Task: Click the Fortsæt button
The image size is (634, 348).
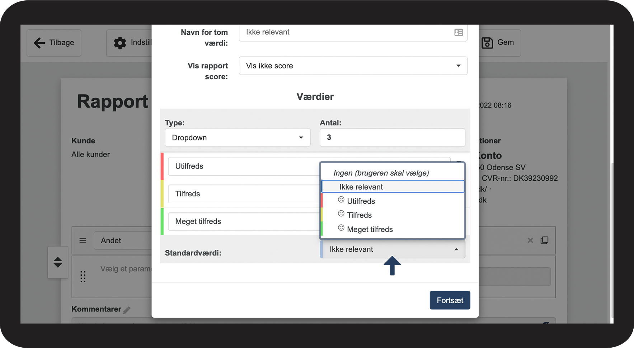Action: coord(450,300)
